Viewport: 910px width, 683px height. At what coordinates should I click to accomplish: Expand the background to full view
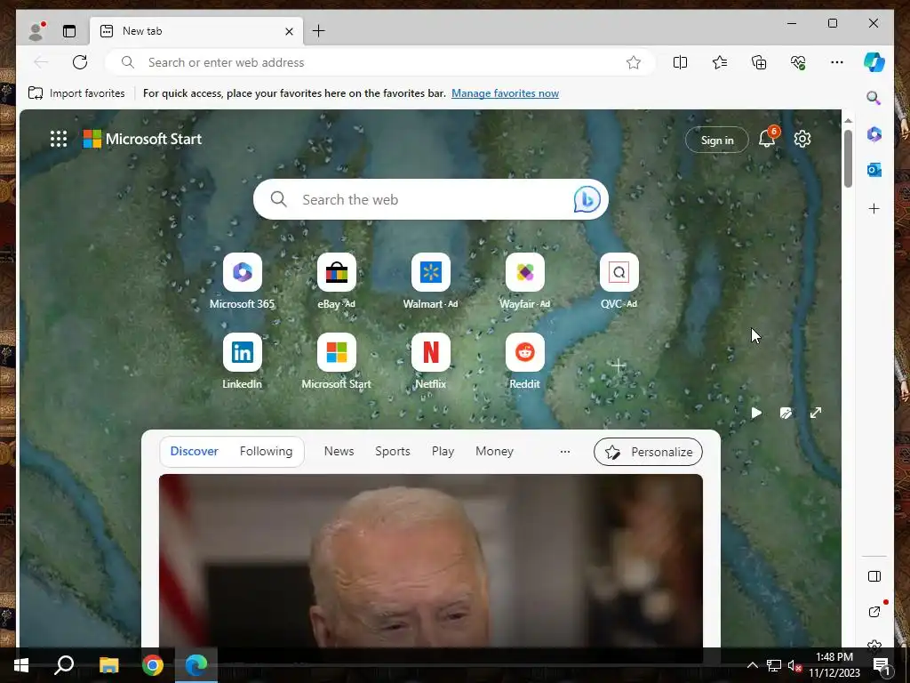(816, 413)
